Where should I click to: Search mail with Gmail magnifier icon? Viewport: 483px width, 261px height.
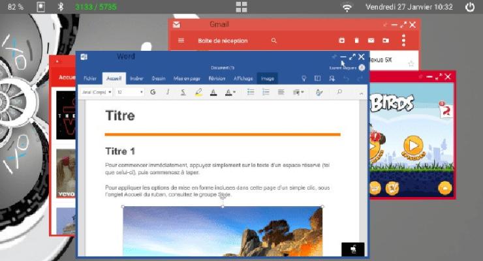point(274,40)
